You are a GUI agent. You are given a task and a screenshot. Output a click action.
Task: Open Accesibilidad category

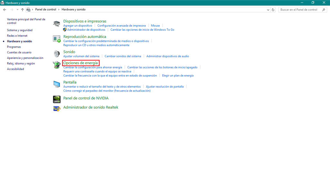[15, 69]
